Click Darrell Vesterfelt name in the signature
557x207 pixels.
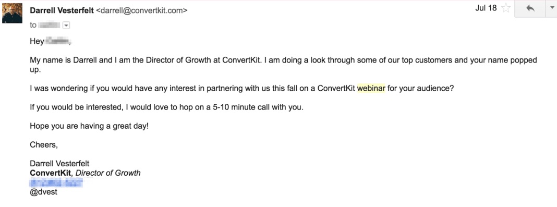(59, 164)
